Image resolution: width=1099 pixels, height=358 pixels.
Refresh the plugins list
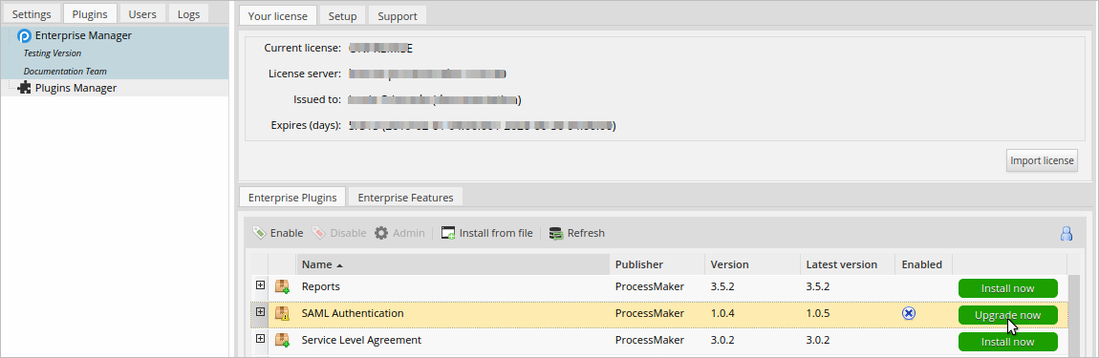[577, 233]
